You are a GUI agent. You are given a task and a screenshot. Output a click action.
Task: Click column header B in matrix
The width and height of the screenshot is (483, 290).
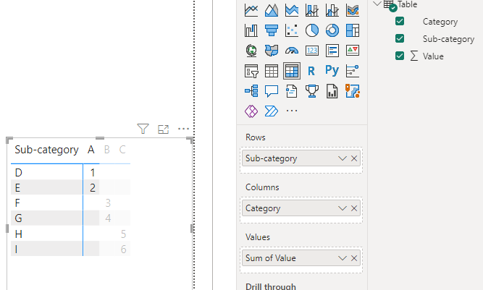coord(107,150)
